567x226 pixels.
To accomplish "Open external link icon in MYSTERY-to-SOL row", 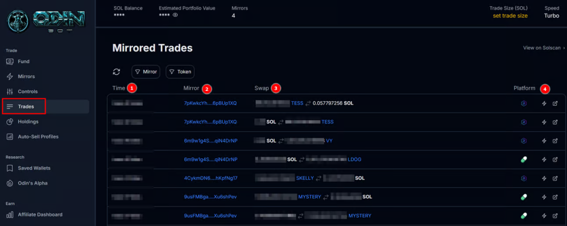I will (x=555, y=197).
